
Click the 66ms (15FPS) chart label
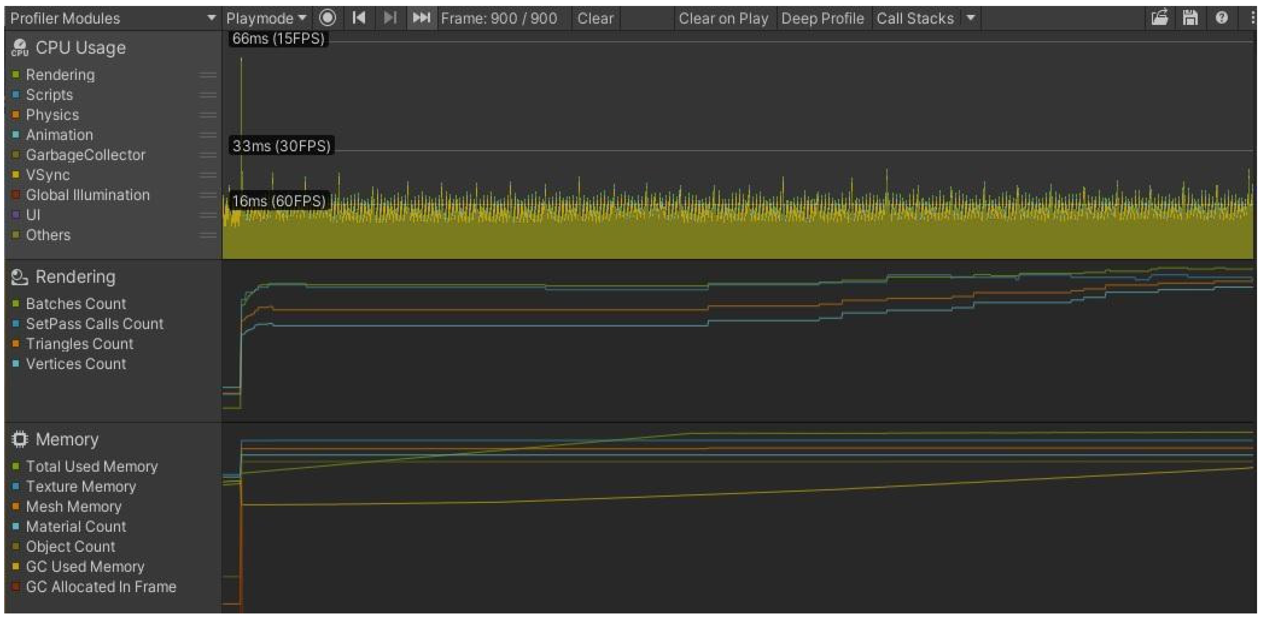[x=279, y=38]
